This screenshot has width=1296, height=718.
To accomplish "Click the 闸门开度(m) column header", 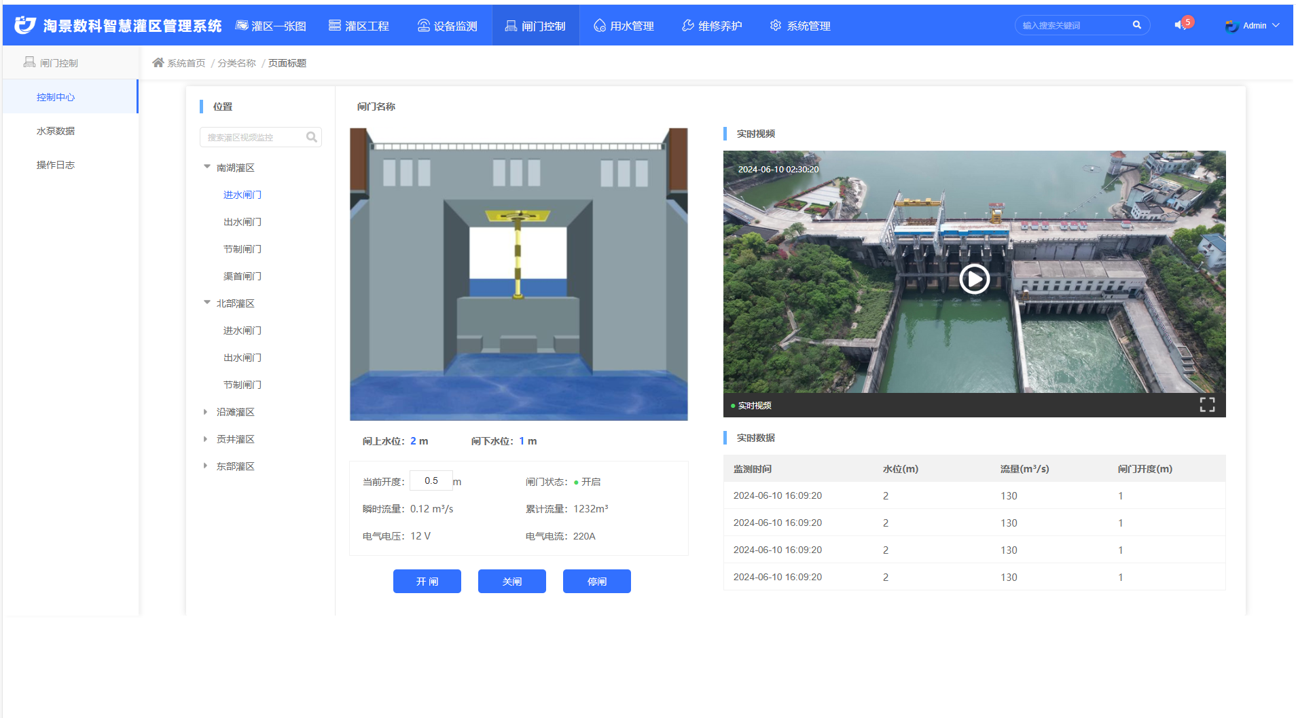I will pos(1145,469).
